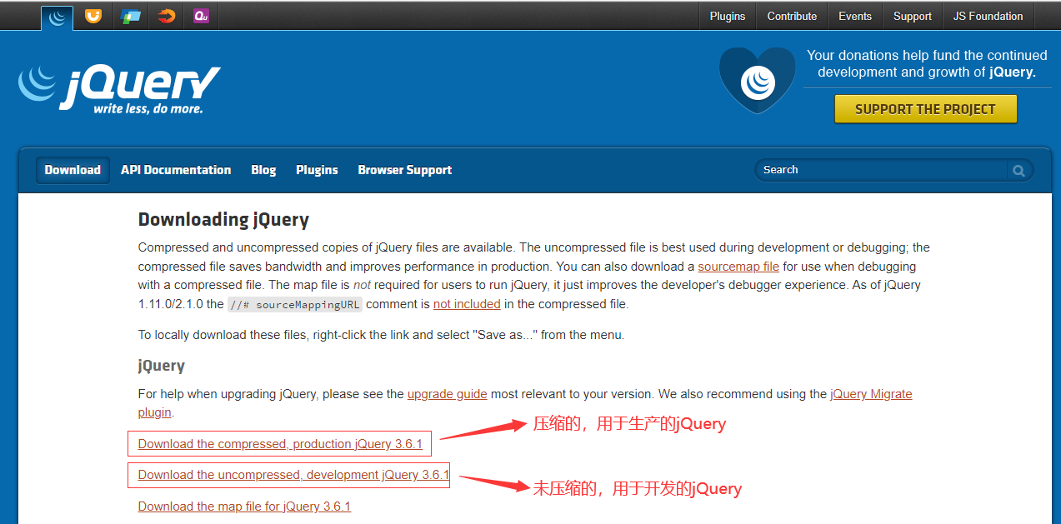The width and height of the screenshot is (1061, 524).
Task: Open the 'not included' link
Action: pos(467,304)
